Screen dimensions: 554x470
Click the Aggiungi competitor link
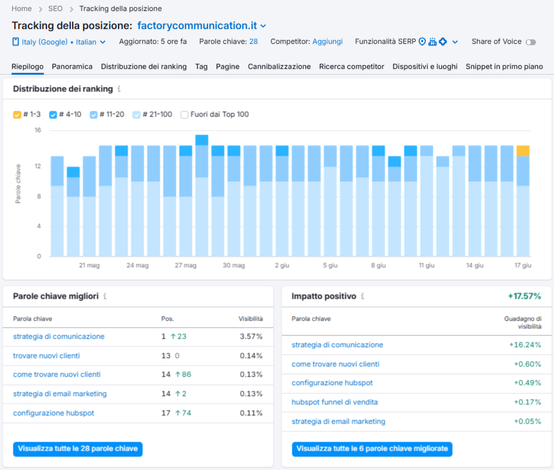click(327, 42)
